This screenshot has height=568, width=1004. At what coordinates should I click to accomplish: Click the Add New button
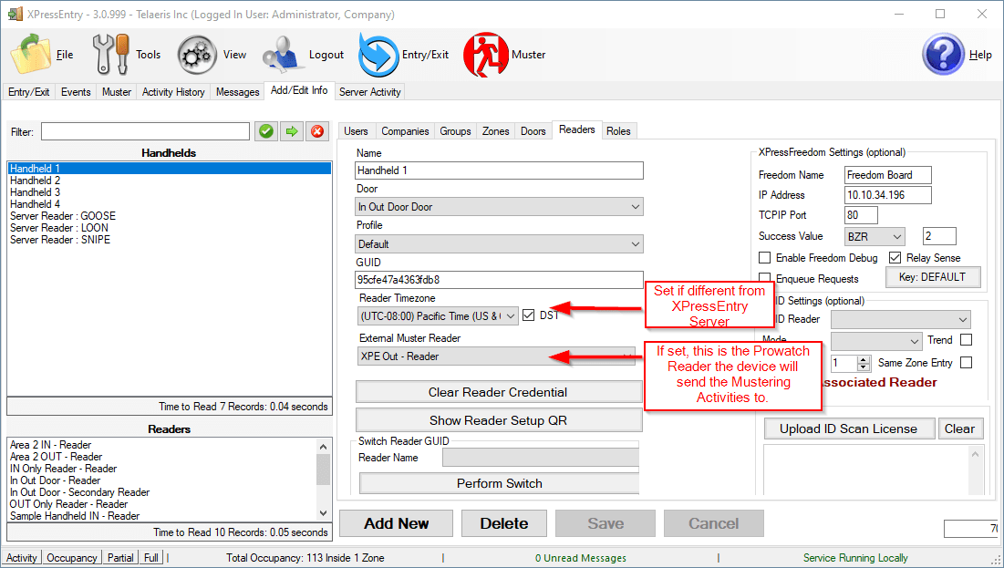pos(396,523)
